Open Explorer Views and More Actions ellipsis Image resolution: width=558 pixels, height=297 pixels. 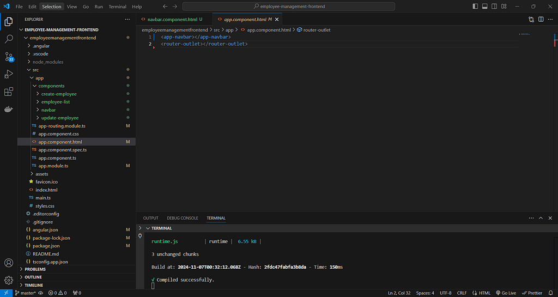128,20
